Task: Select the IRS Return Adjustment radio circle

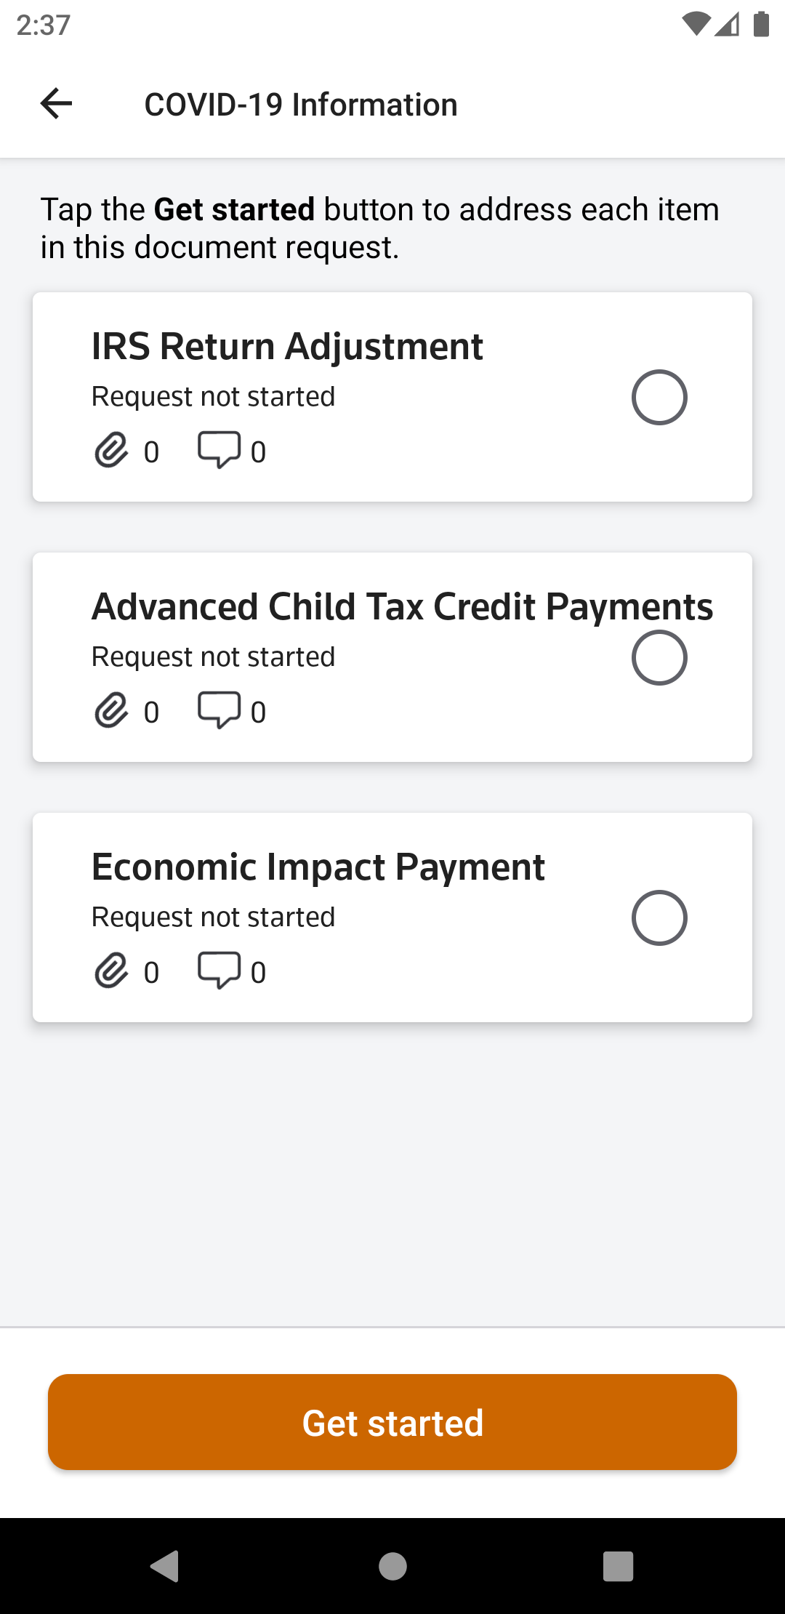Action: point(659,398)
